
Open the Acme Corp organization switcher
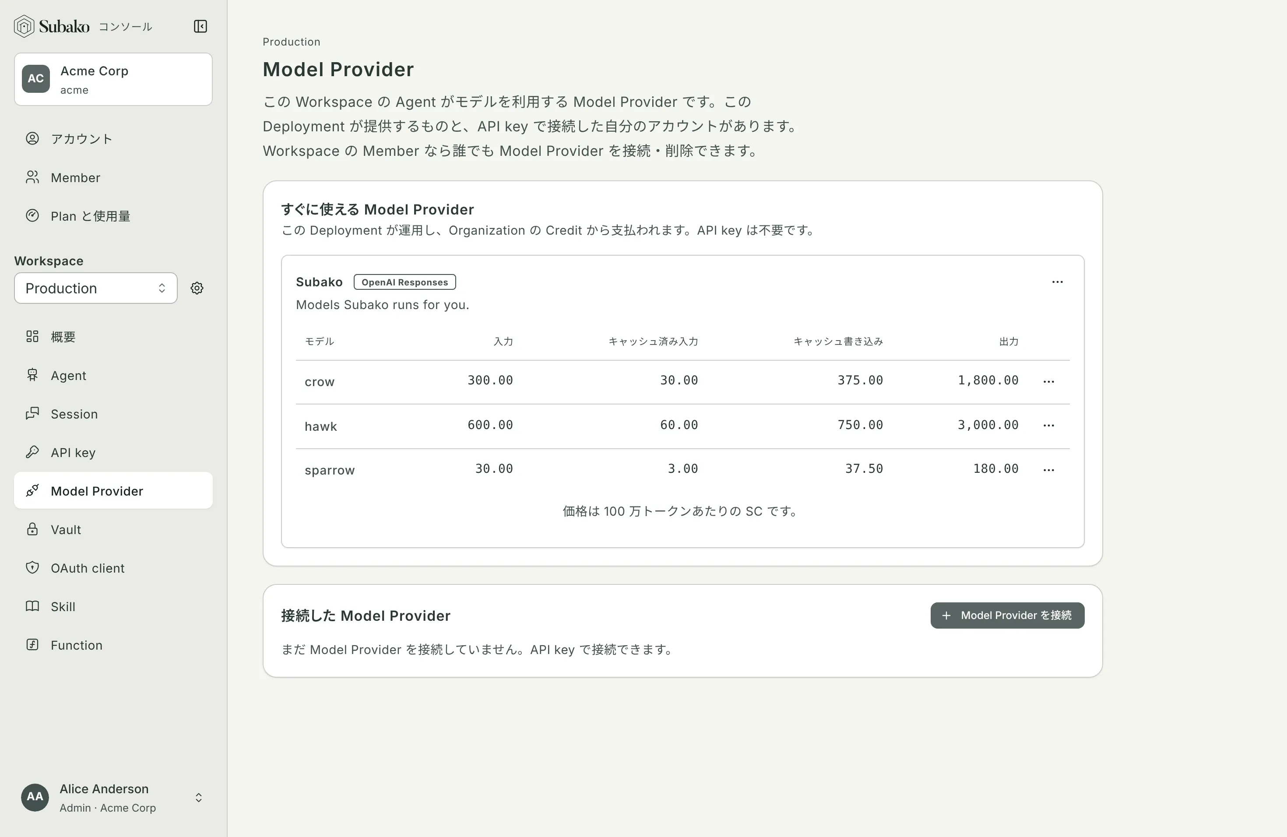coord(113,79)
